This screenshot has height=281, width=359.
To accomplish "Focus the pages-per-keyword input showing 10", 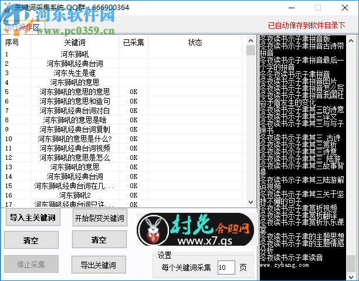I will coord(226,267).
